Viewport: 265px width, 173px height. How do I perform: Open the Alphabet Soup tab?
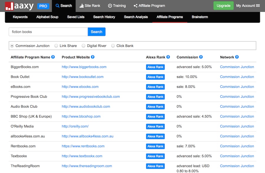47,17
